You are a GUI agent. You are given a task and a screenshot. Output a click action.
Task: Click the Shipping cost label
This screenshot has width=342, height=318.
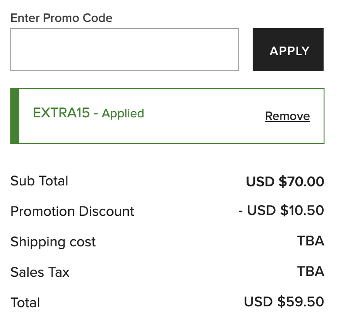click(53, 242)
